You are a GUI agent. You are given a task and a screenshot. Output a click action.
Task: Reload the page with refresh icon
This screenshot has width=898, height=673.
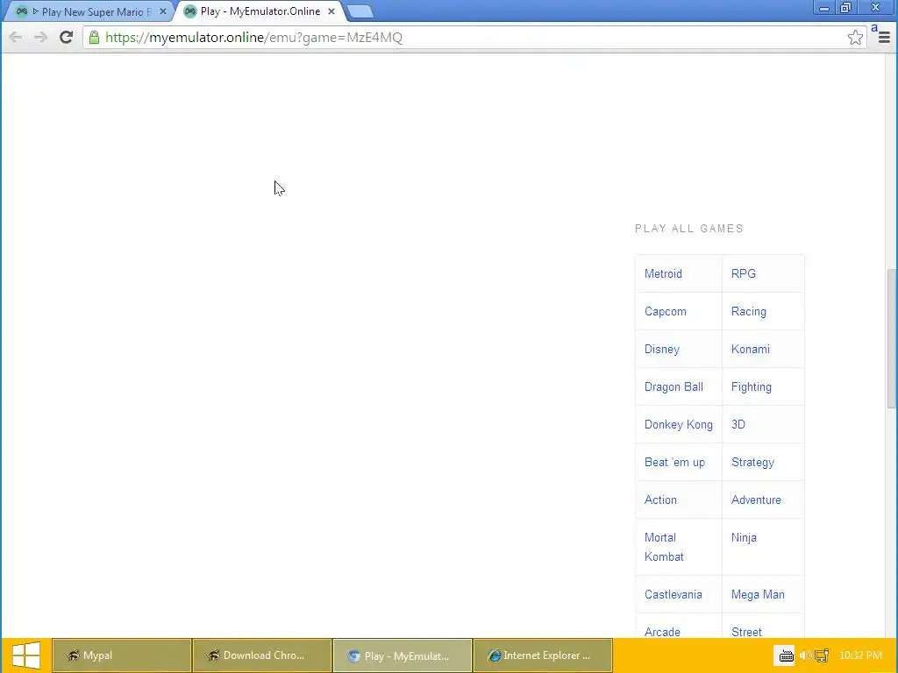(66, 37)
